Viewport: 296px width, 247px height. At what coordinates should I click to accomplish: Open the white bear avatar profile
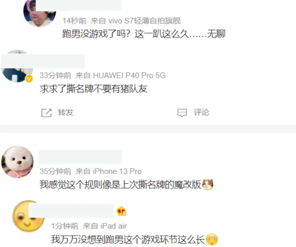(17, 162)
